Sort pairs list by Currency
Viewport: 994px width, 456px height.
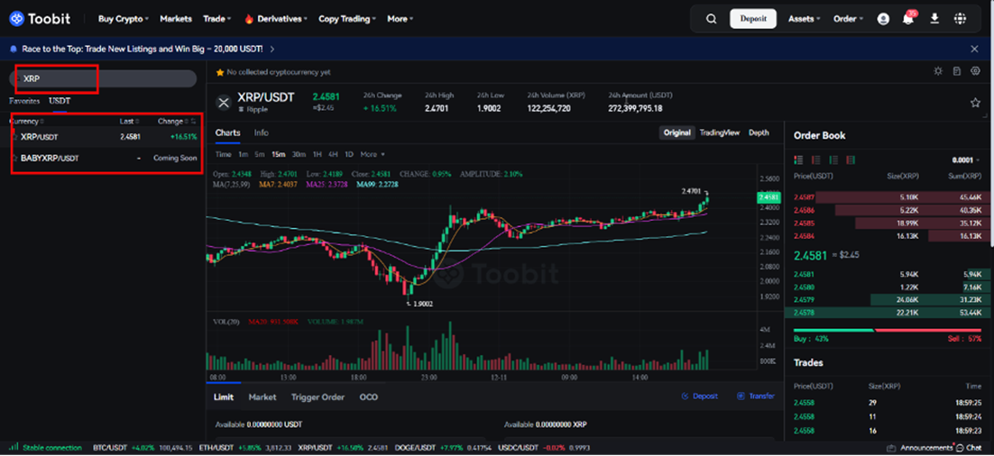[x=27, y=121]
